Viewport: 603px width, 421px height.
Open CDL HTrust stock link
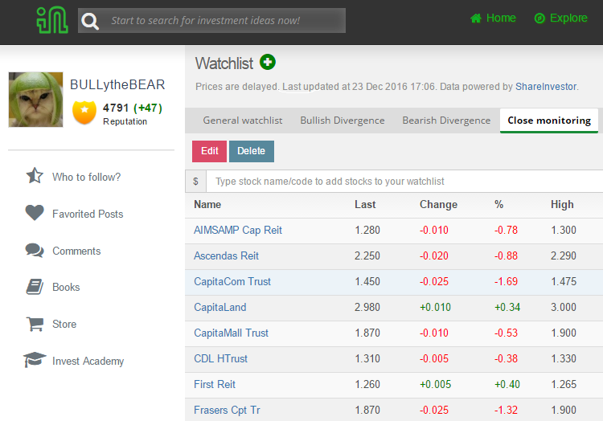pos(221,359)
